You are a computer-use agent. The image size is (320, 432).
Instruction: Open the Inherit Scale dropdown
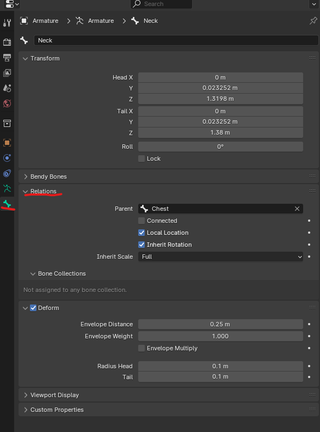coord(220,257)
